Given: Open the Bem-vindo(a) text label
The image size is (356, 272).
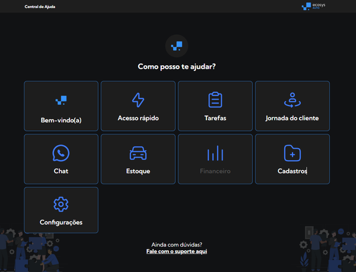Looking at the screenshot, I should [61, 119].
